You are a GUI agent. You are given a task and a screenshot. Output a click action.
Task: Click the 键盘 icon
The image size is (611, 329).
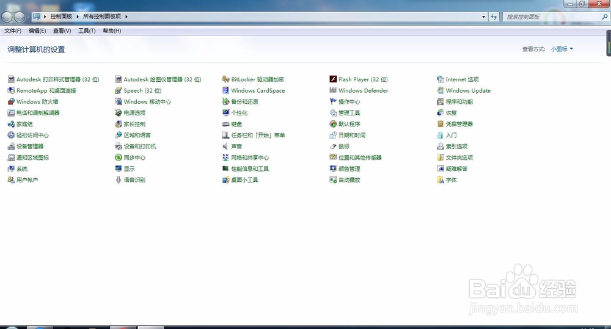tap(225, 124)
